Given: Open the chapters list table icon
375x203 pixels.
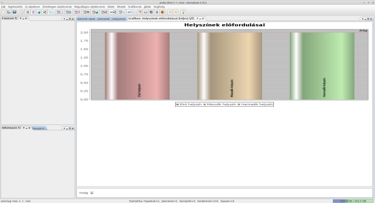Looking at the screenshot, I should click(x=60, y=12).
